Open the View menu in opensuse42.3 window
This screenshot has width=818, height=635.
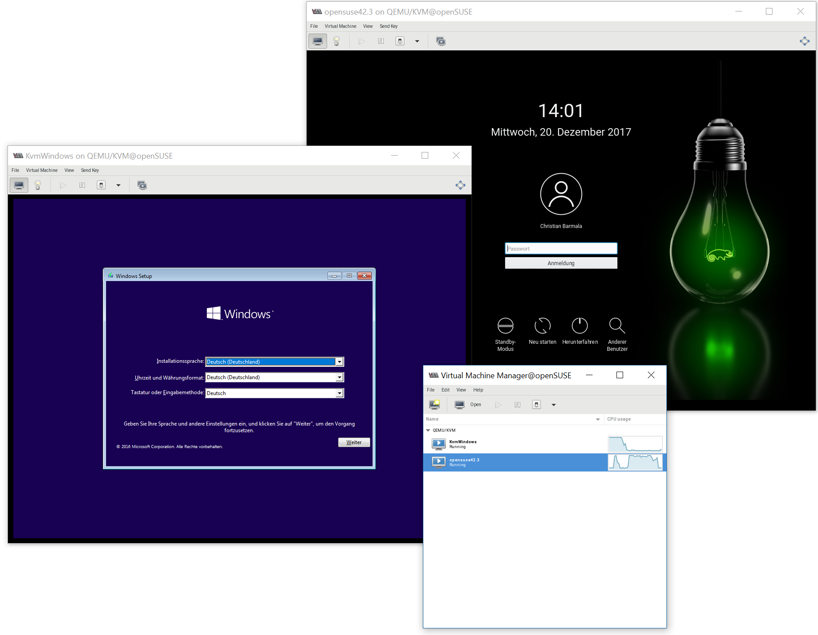coord(368,26)
